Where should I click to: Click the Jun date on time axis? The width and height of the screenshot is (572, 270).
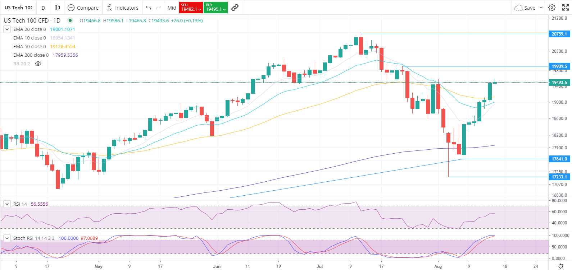pyautogui.click(x=217, y=266)
